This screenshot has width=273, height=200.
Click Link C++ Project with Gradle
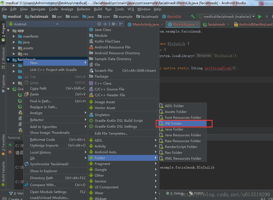[55, 70]
